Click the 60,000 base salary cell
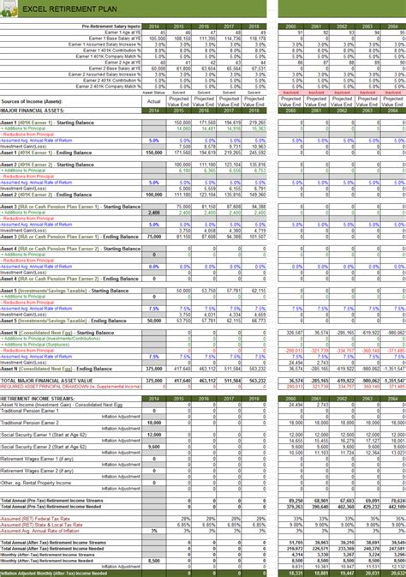Screen dimensions: 406x577 [154, 68]
